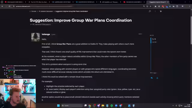Open the browser zoom magnifier icon
This screenshot has width=192, height=108.
coord(144,6)
